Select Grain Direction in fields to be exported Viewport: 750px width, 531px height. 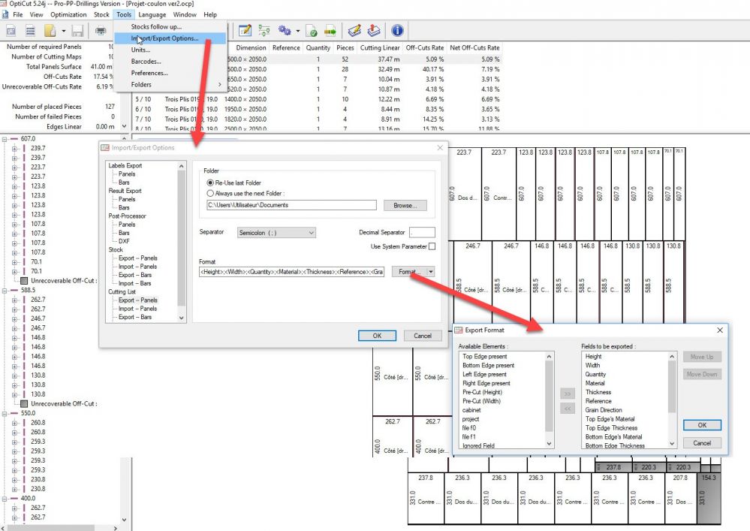604,410
